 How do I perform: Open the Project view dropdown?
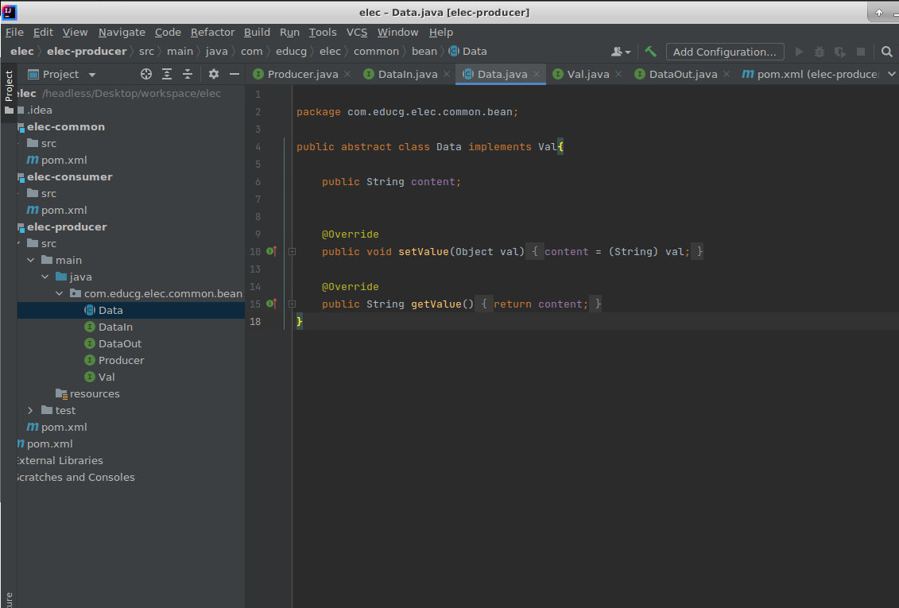(x=92, y=74)
